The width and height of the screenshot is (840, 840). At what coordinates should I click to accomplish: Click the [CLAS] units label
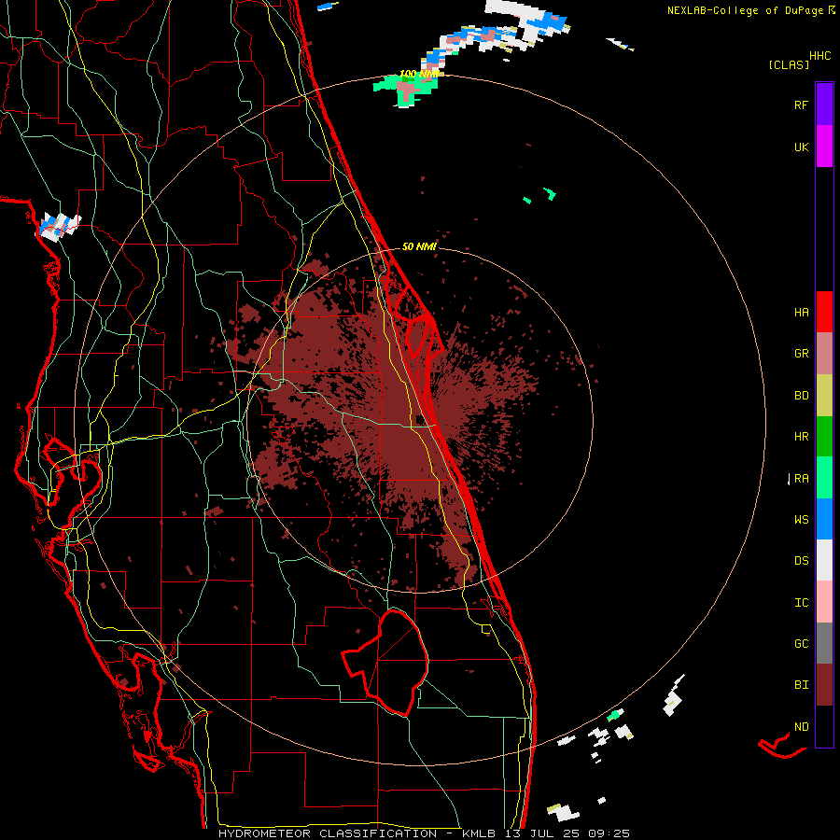pyautogui.click(x=789, y=65)
